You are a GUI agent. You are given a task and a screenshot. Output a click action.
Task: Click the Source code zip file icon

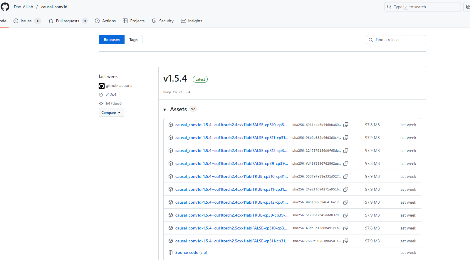171,252
